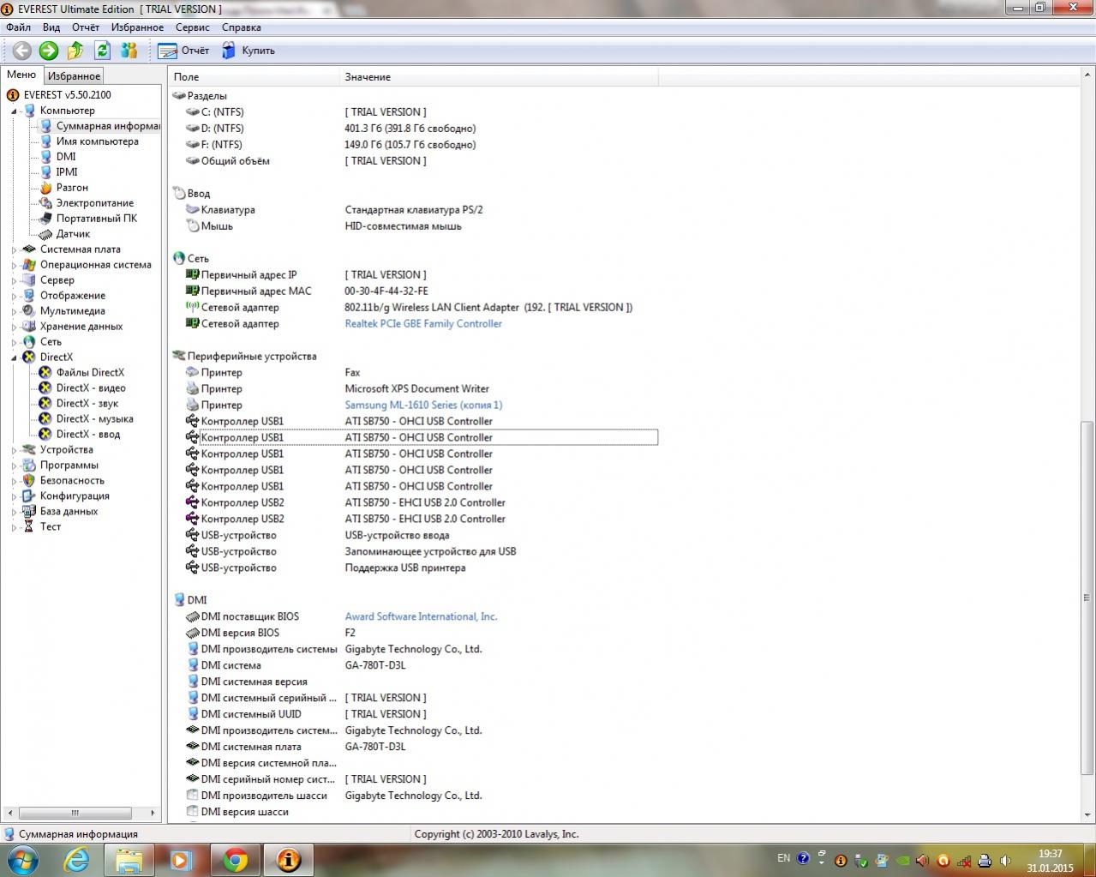The image size is (1096, 877).
Task: Open the Файл menu
Action: [18, 27]
